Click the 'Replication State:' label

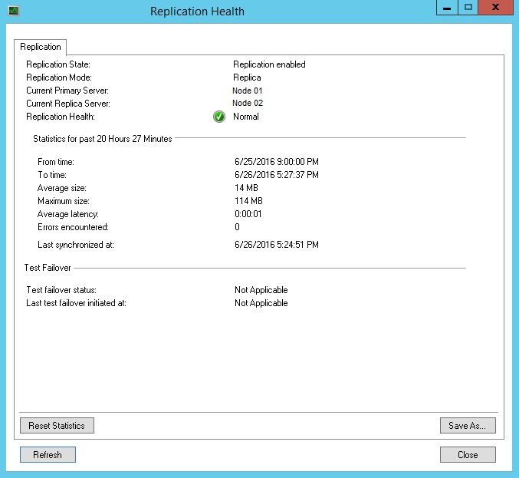coord(58,64)
